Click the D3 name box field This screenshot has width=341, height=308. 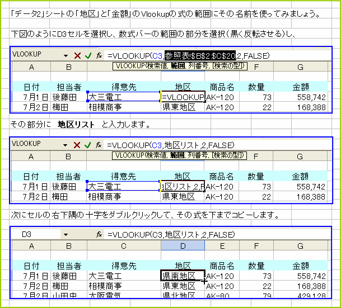pyautogui.click(x=36, y=234)
